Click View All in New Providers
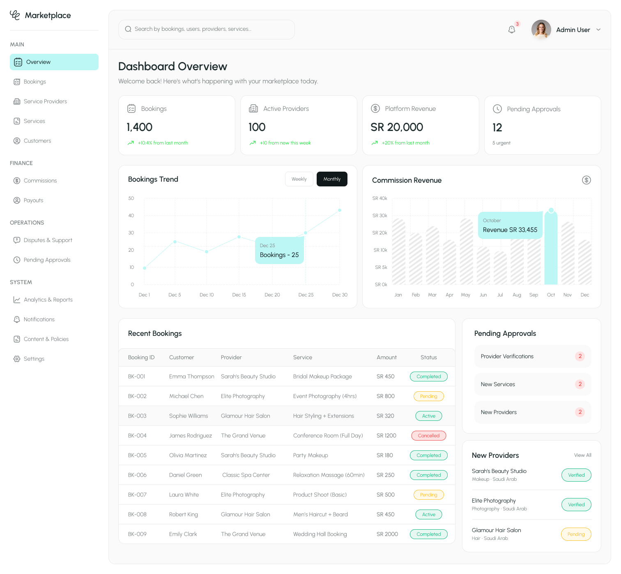This screenshot has height=574, width=621. [583, 455]
